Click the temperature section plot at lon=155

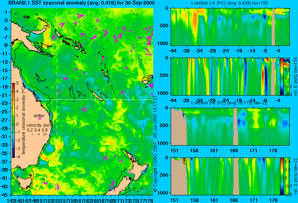click(230, 27)
